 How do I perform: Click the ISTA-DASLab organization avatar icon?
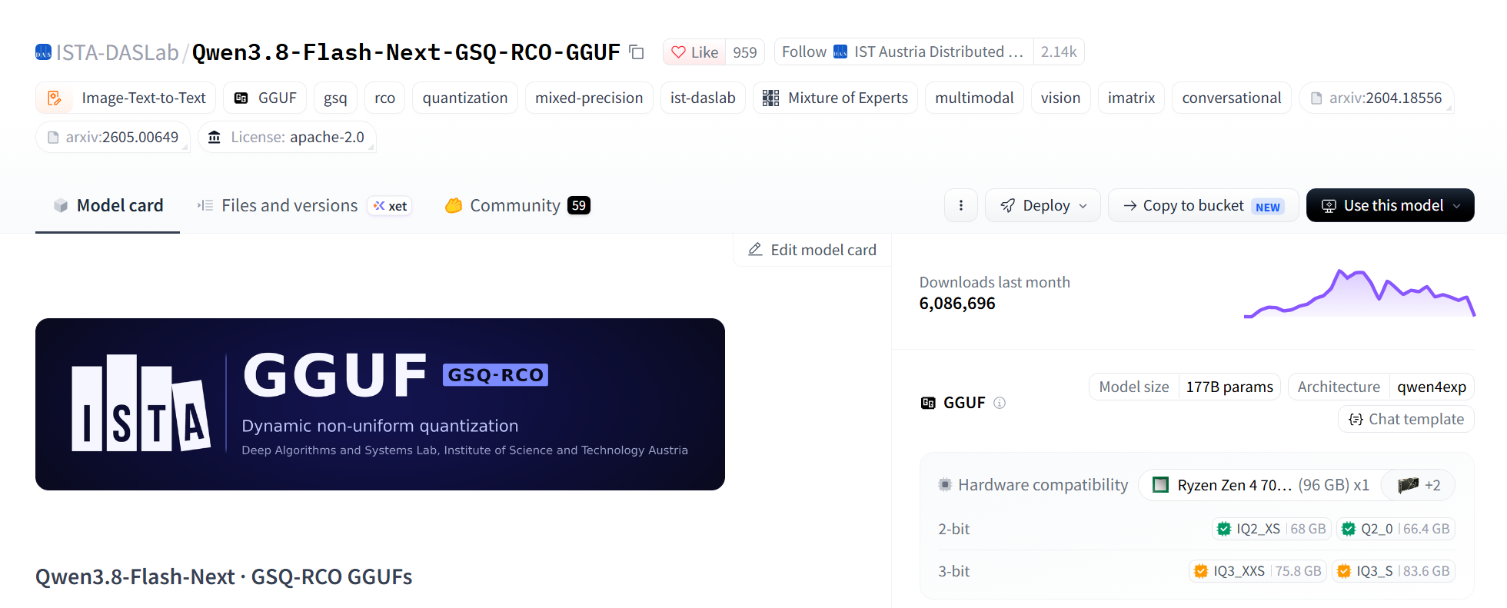(43, 52)
